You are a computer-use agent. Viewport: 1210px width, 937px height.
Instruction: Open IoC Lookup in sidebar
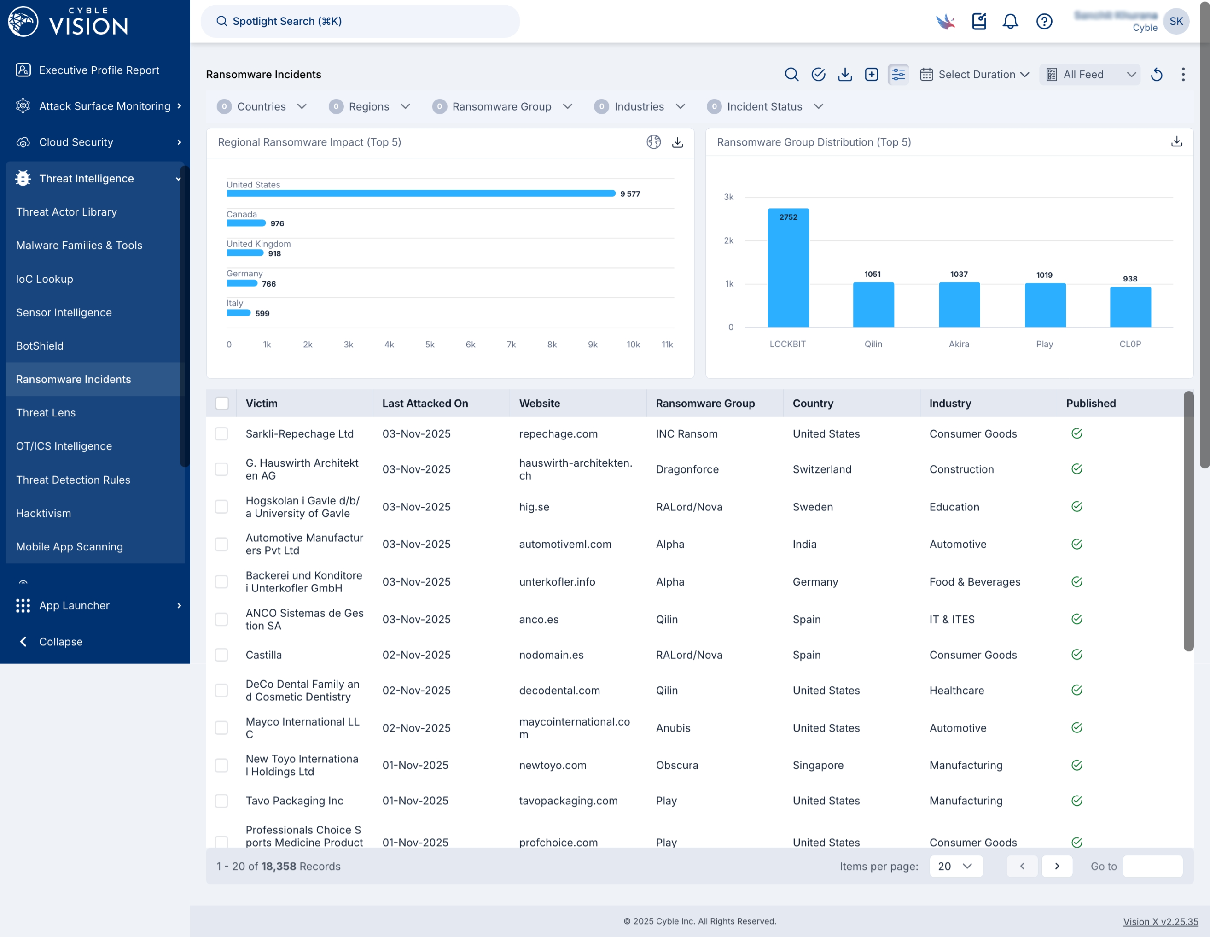(44, 279)
